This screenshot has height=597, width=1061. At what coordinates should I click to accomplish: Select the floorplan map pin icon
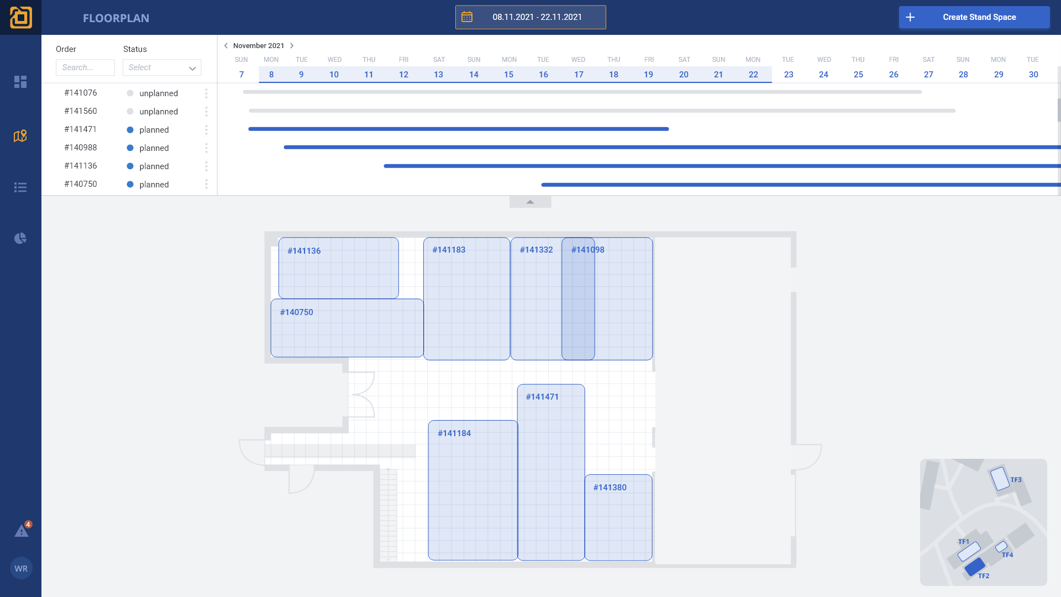[20, 136]
